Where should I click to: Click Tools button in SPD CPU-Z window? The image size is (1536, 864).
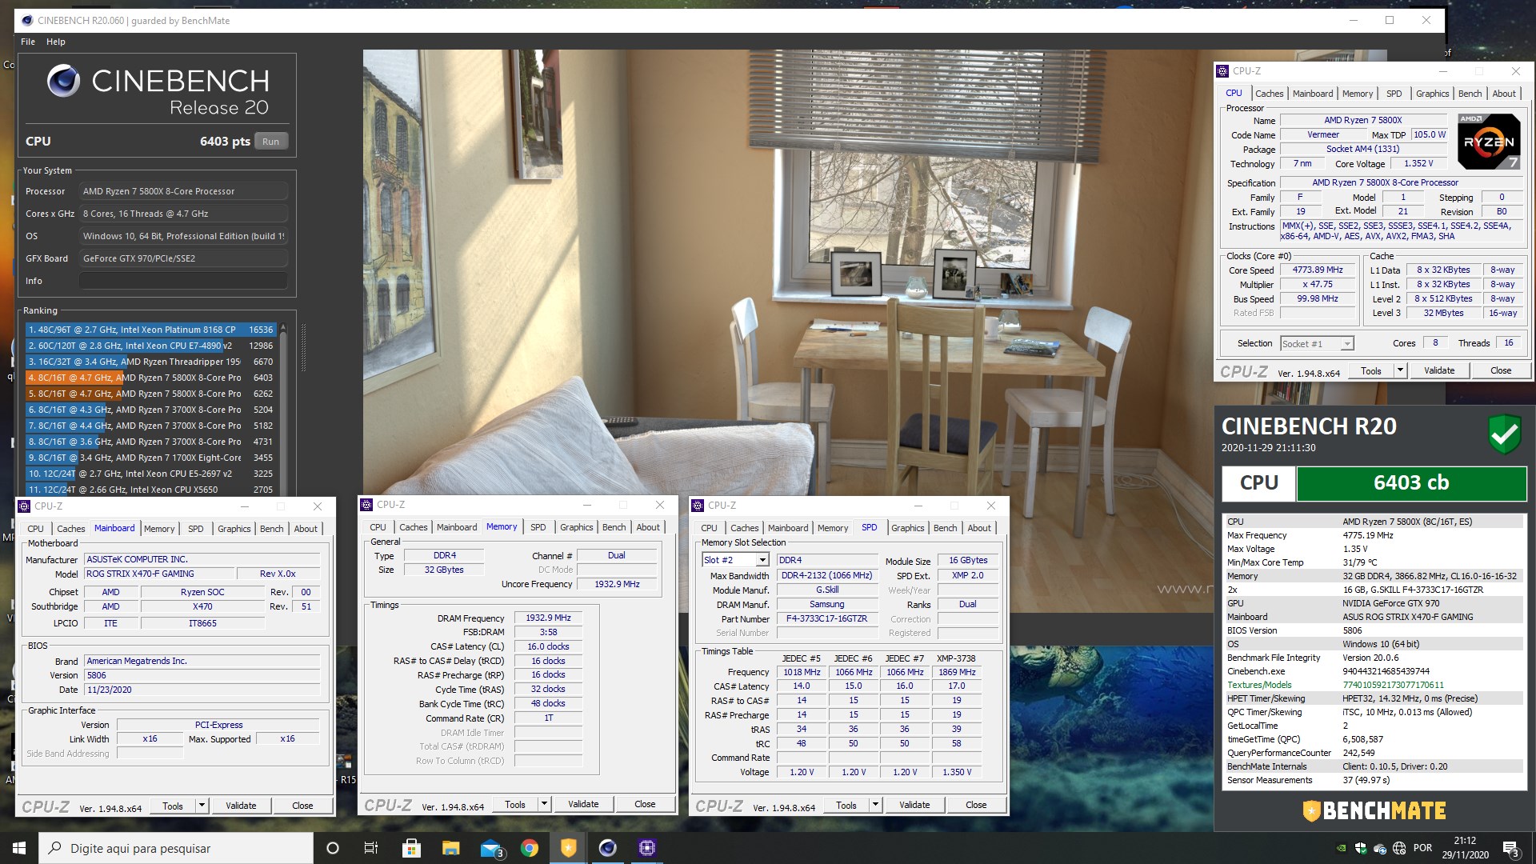(846, 805)
